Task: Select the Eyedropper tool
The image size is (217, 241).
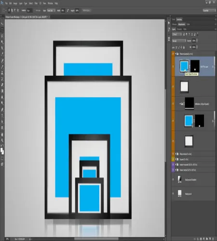Action: (x=2, y=54)
